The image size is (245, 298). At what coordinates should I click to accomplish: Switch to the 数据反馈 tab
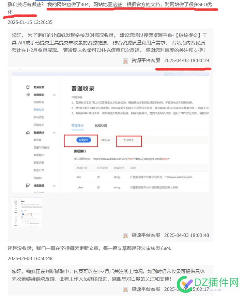tap(101, 126)
